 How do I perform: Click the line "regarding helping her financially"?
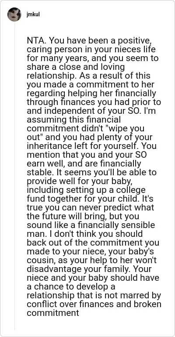click(x=91, y=94)
